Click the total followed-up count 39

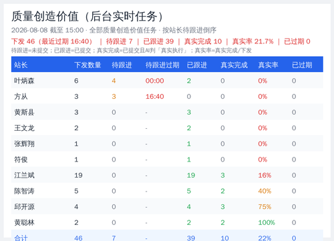click(191, 238)
